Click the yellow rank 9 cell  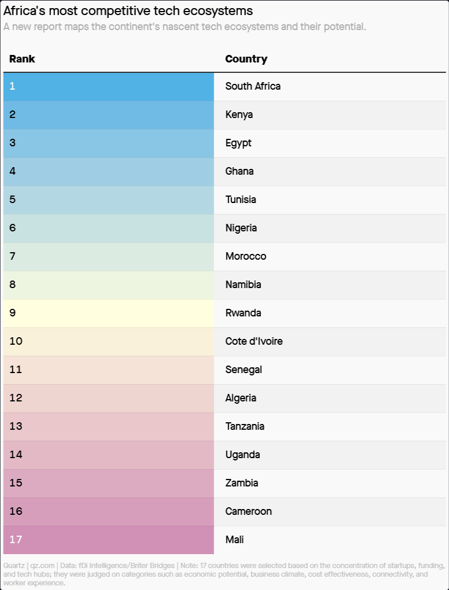click(x=108, y=314)
